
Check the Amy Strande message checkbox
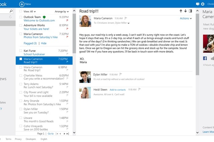click(x=21, y=101)
